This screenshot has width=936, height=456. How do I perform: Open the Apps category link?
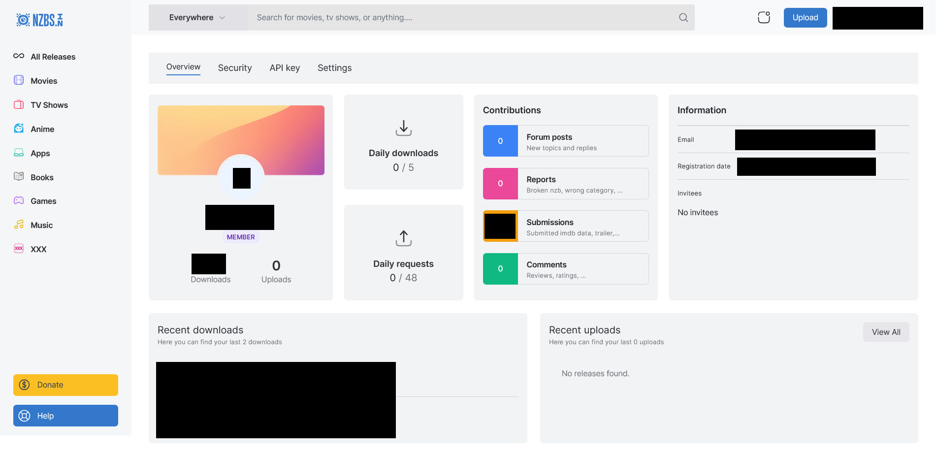coord(40,153)
